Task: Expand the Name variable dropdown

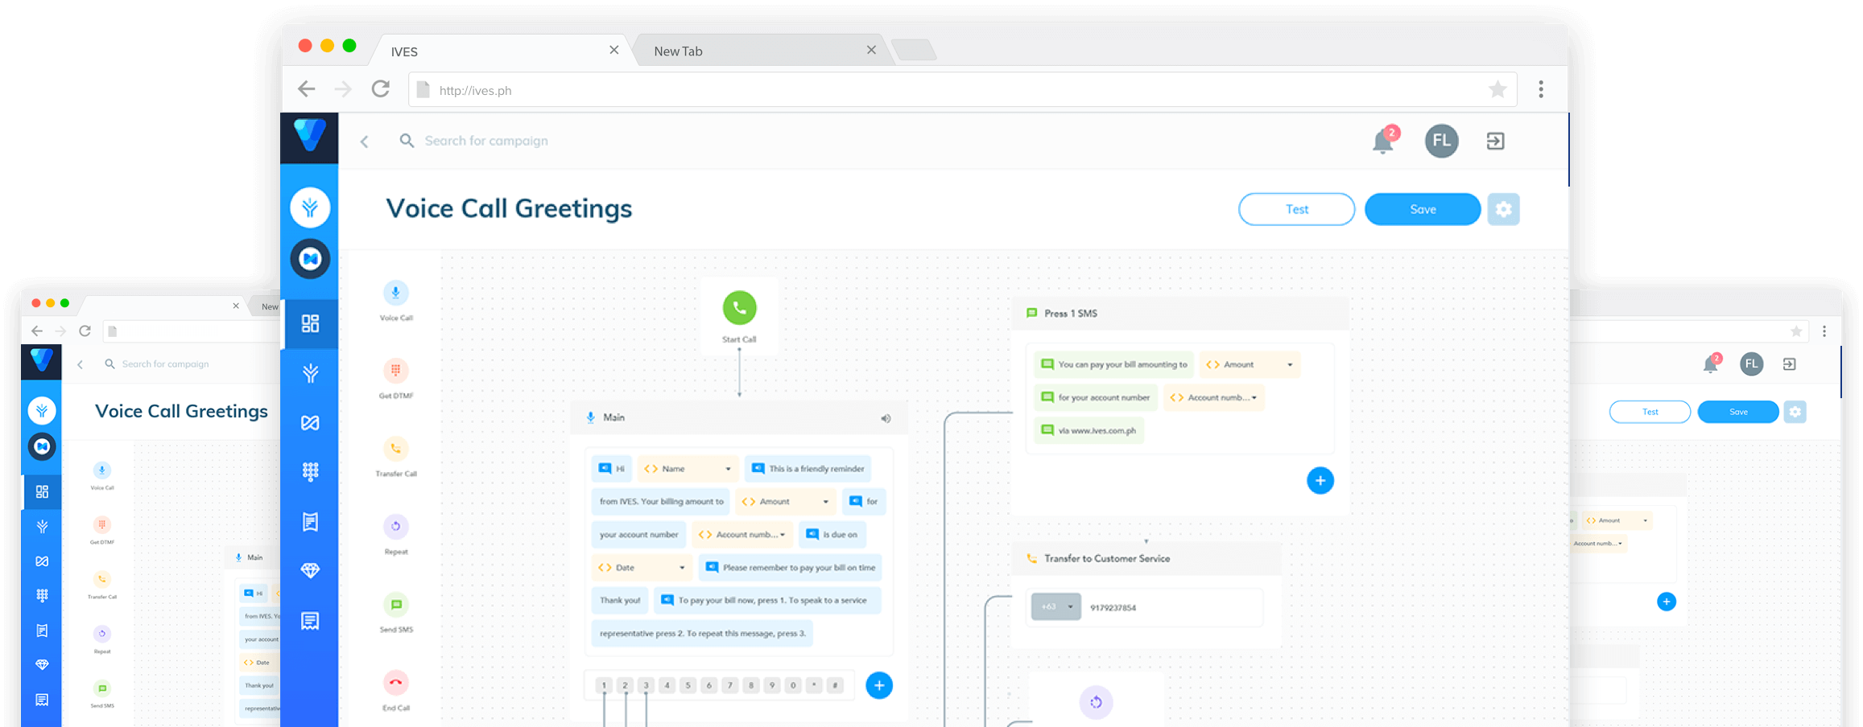Action: (728, 469)
